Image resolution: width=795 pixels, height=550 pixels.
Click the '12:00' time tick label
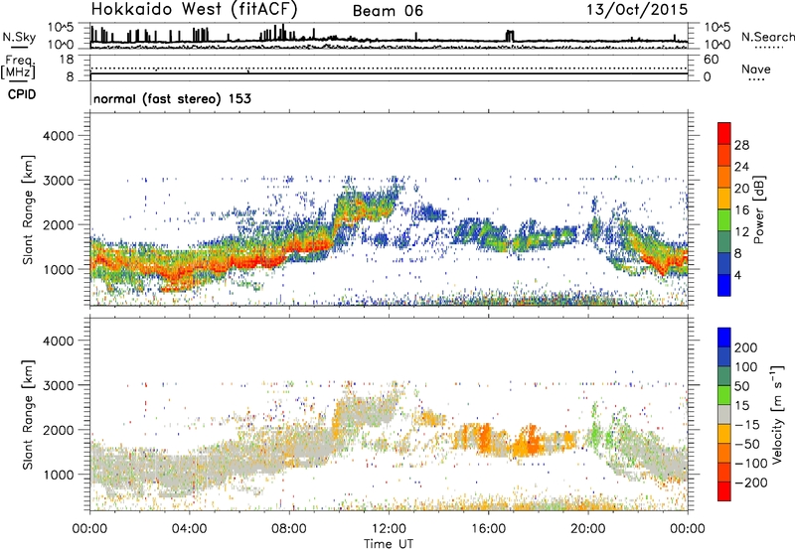pyautogui.click(x=389, y=529)
